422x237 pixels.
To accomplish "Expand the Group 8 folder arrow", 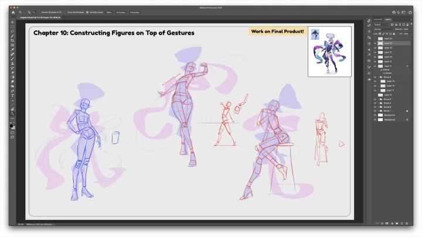I will click(379, 99).
